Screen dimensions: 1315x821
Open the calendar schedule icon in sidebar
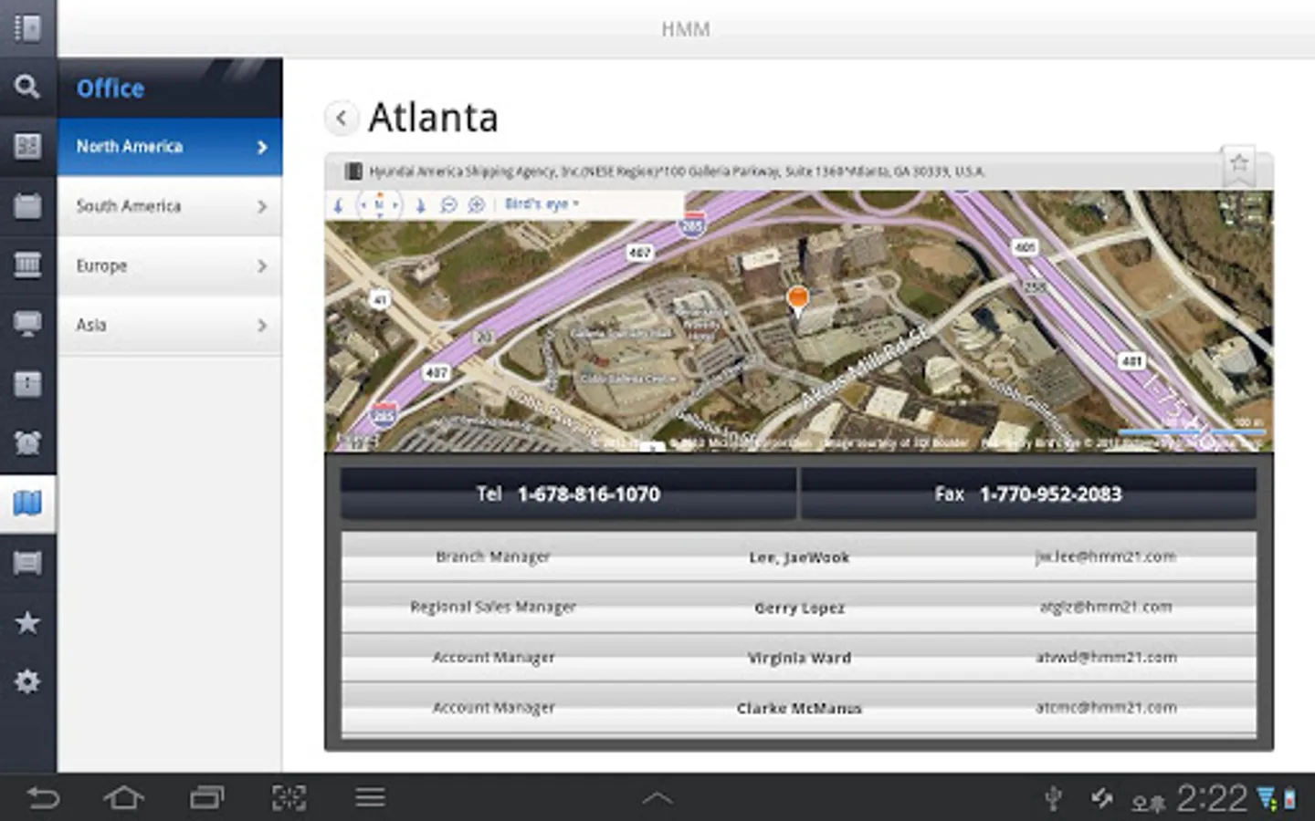27,205
